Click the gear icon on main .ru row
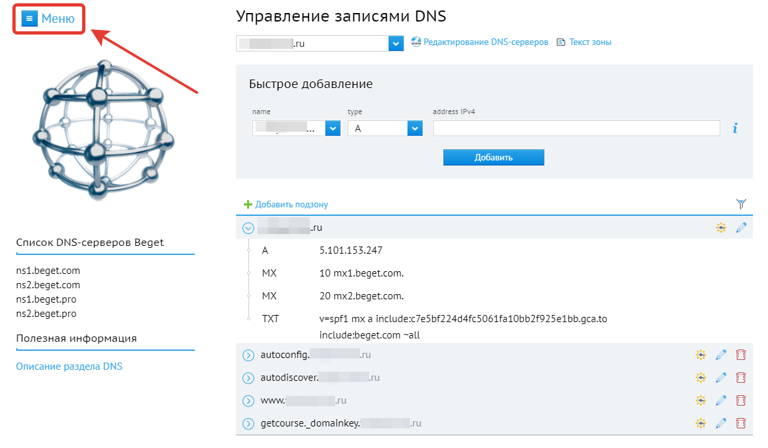This screenshot has height=448, width=768. pos(721,228)
